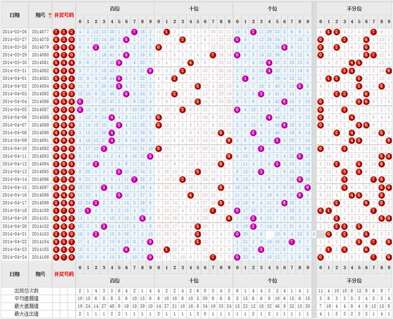The width and height of the screenshot is (393, 319).
Task: Click issue number 2014077
Action: 41,32
